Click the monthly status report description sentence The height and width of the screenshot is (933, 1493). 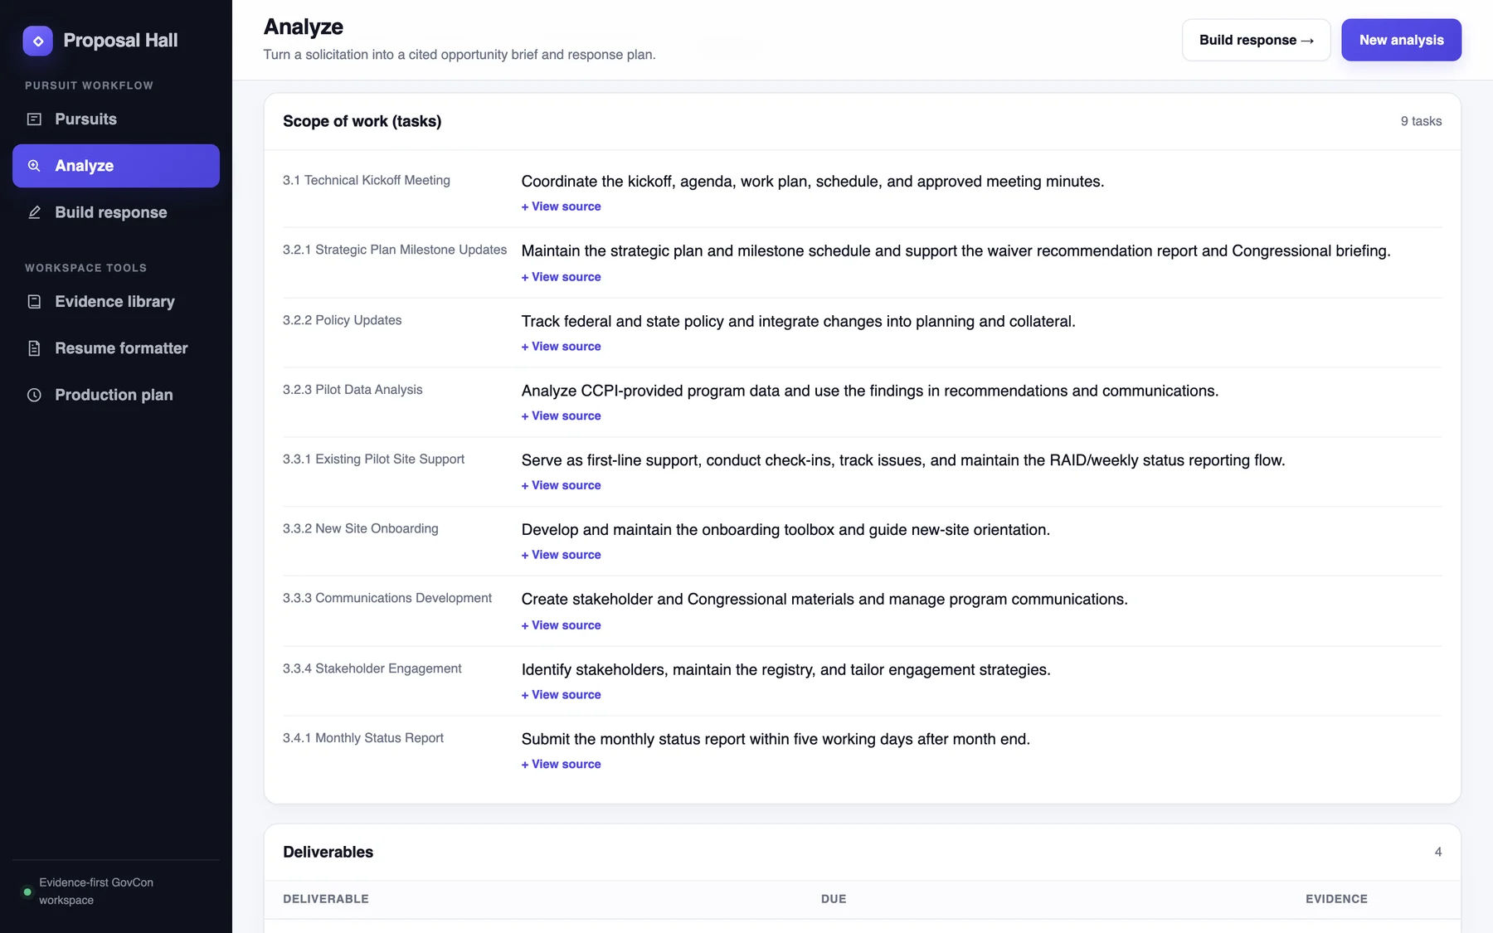point(776,739)
